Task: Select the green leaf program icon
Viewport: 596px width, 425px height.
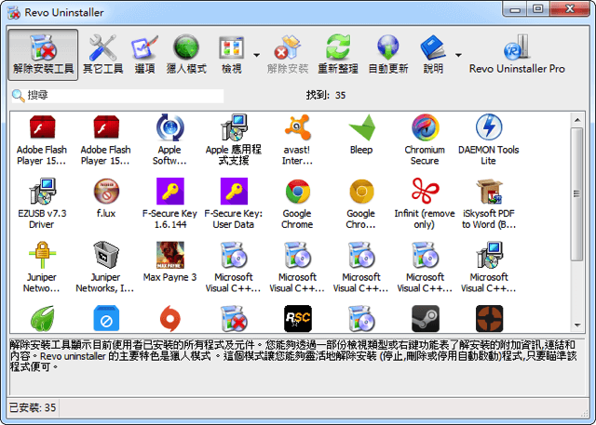Action: (42, 318)
